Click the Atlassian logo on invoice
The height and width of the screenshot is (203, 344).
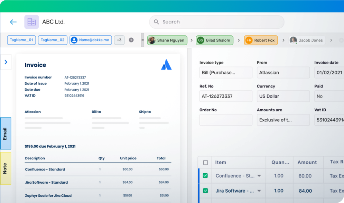tap(166, 65)
